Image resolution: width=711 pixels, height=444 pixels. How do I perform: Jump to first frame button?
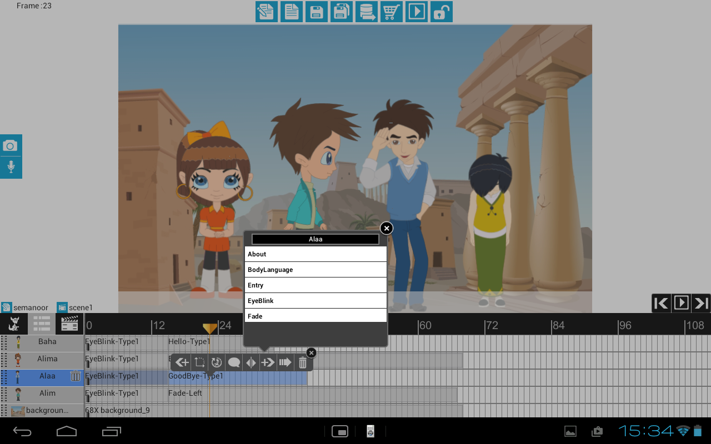(x=661, y=303)
